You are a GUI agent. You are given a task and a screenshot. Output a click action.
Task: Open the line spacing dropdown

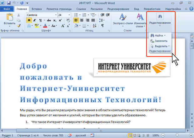pos(102,20)
